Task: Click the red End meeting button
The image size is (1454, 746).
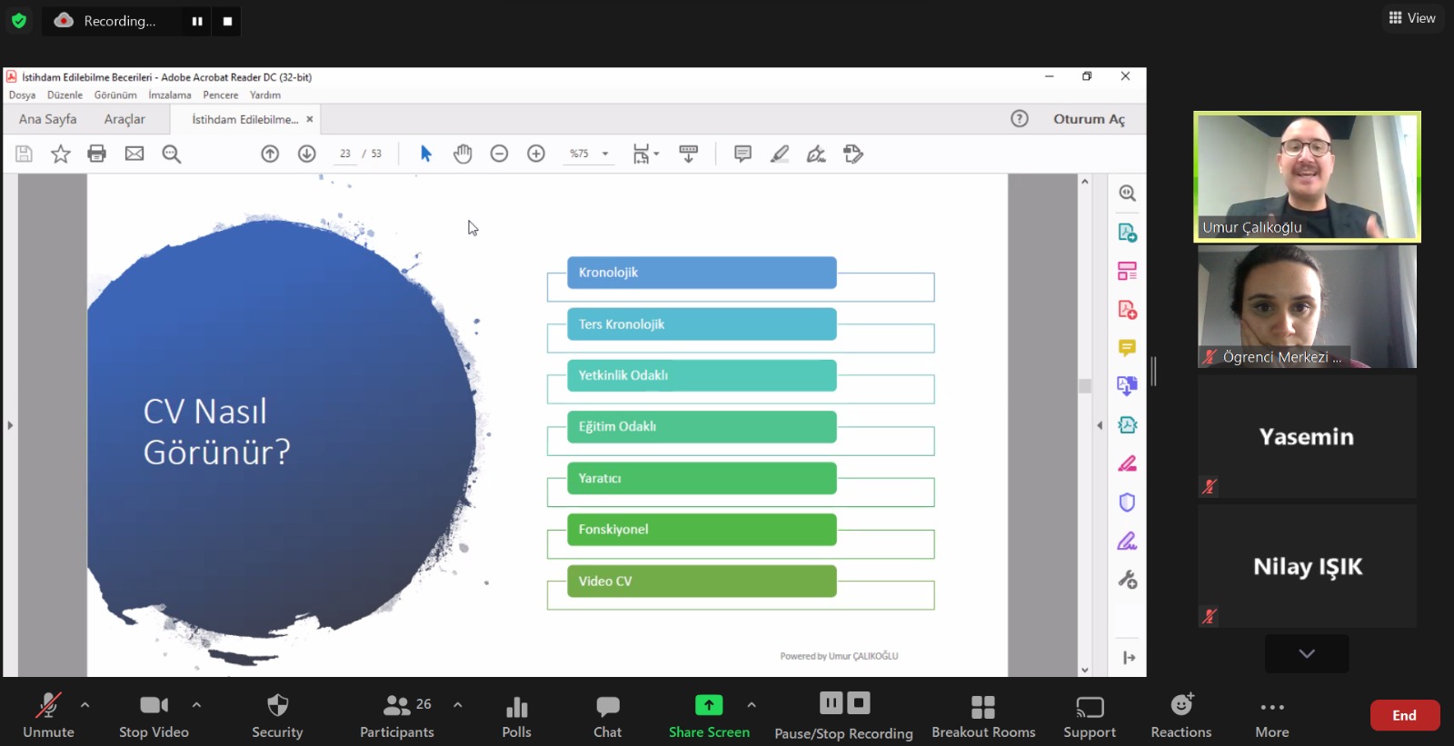Action: click(x=1404, y=715)
